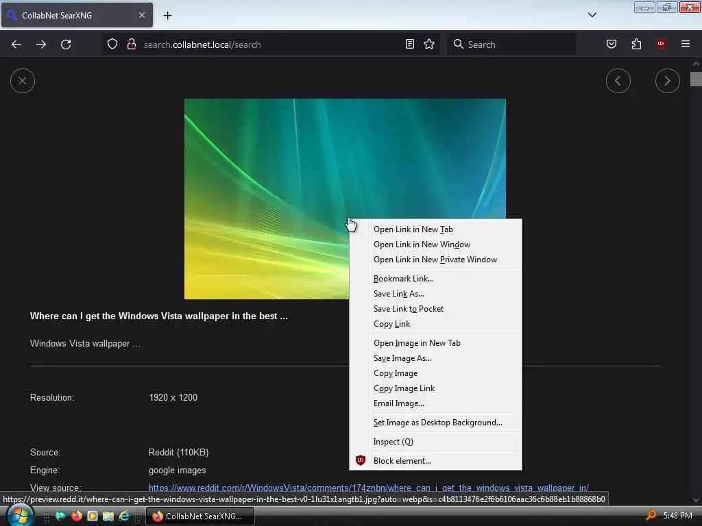
Task: Show the next image result
Action: (668, 81)
